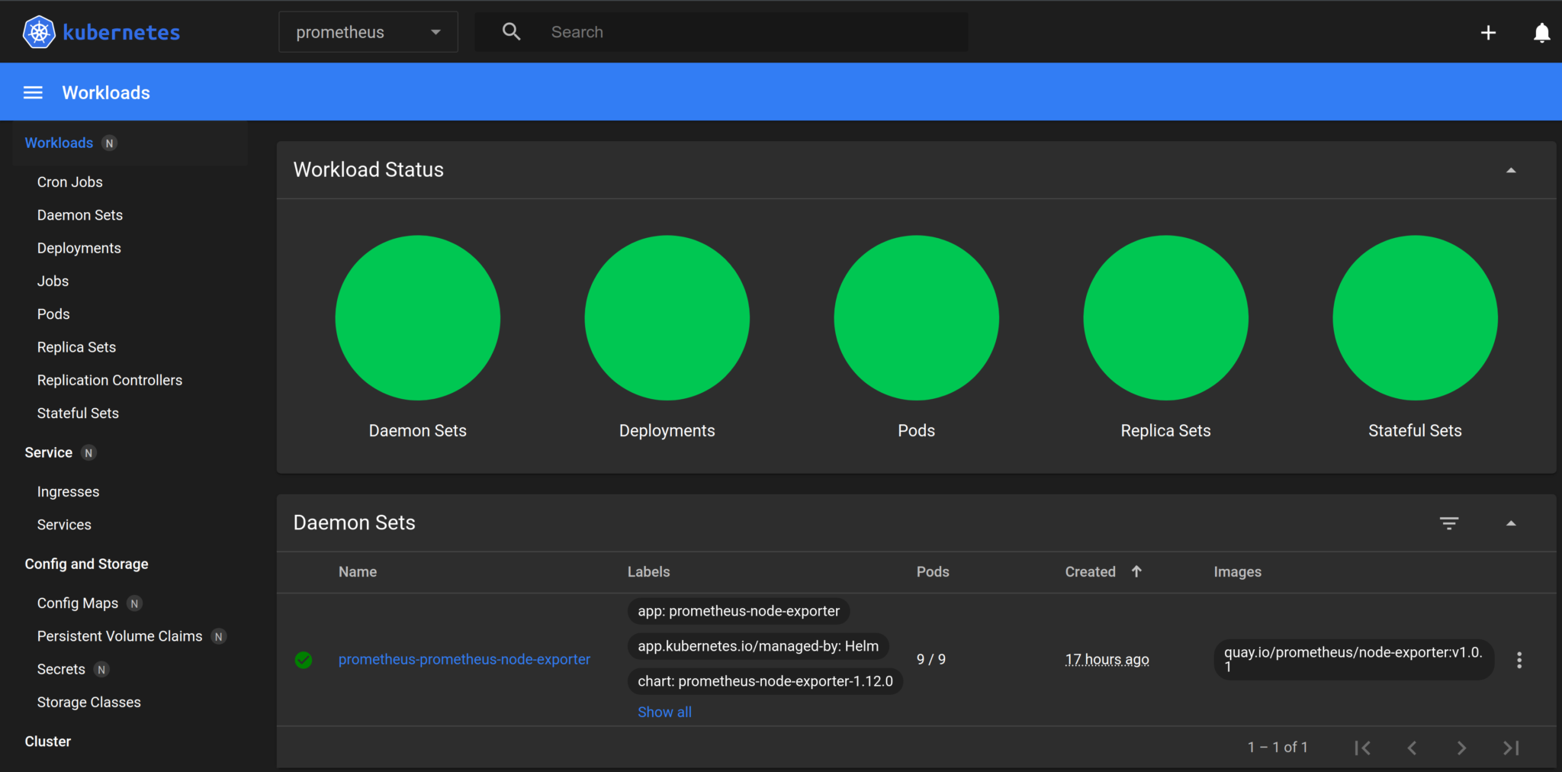Open Deployments in sidebar
The image size is (1562, 772).
(x=79, y=248)
